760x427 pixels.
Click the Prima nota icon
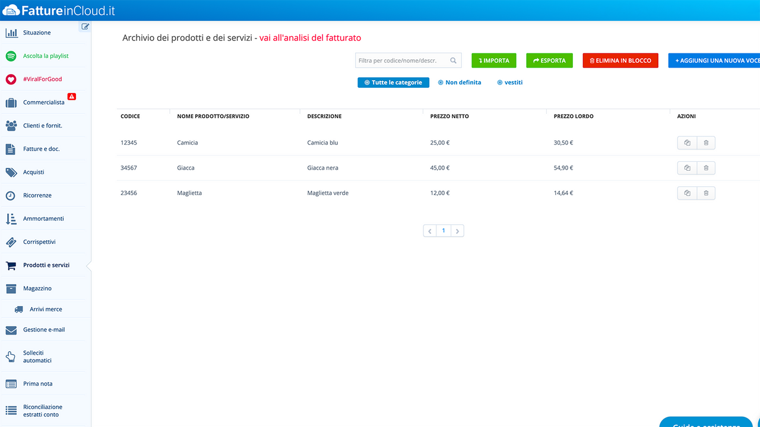coord(12,384)
